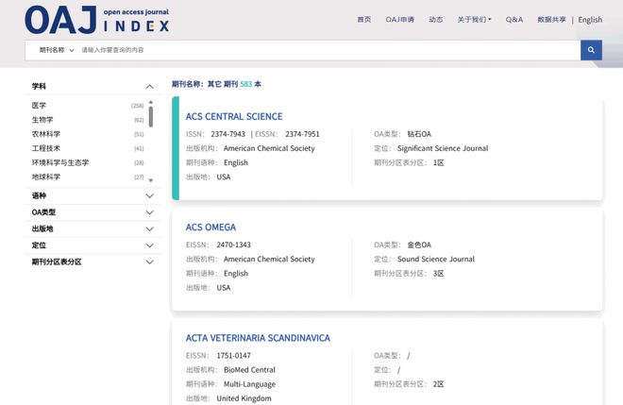Filter by 工程技术 subject

[46, 148]
